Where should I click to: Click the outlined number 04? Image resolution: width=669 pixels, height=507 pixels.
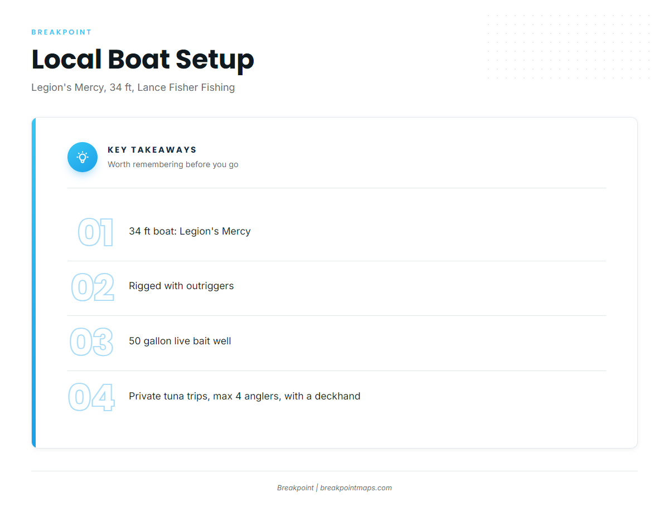click(x=91, y=397)
